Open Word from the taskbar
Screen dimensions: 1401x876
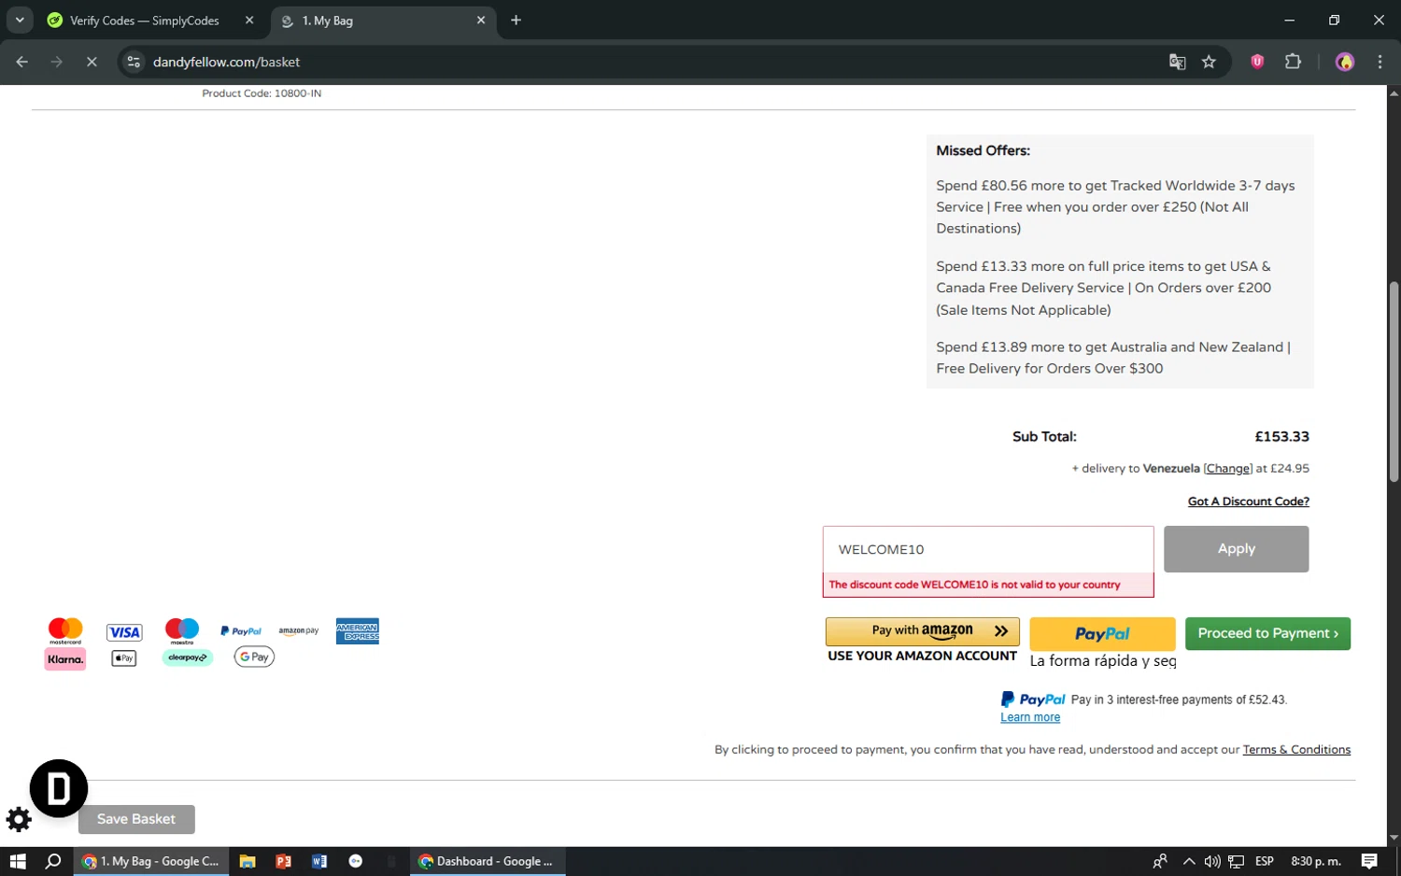[x=319, y=861]
